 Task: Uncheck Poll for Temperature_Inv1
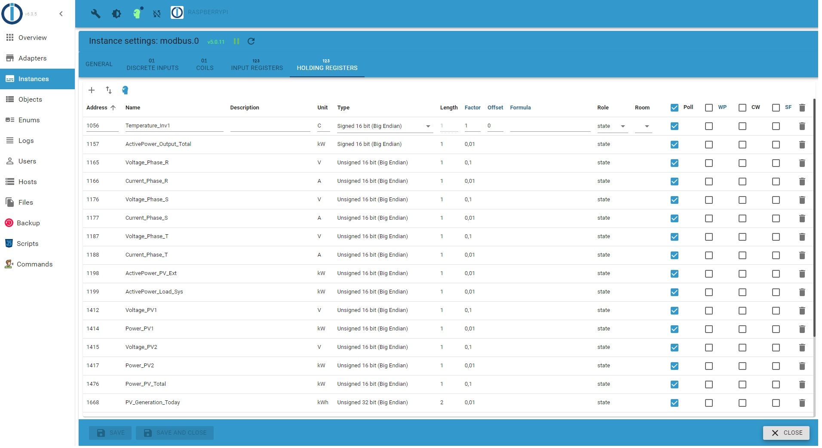coord(675,126)
